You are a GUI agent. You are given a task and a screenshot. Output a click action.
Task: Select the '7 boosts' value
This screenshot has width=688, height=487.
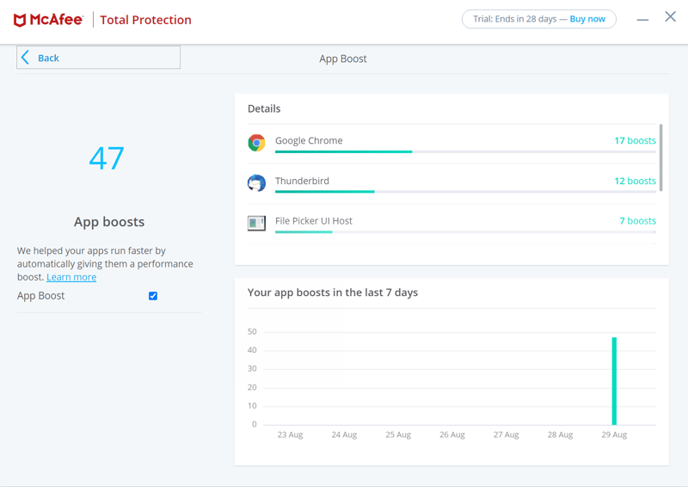pos(637,221)
